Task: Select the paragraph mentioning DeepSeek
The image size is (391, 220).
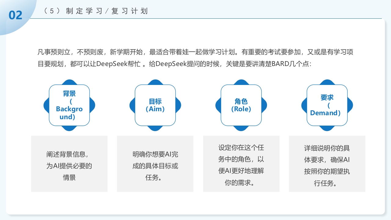Action: tap(195, 58)
